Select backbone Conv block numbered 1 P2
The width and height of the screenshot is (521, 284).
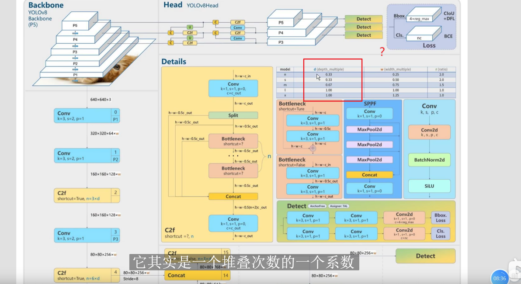[87, 156]
